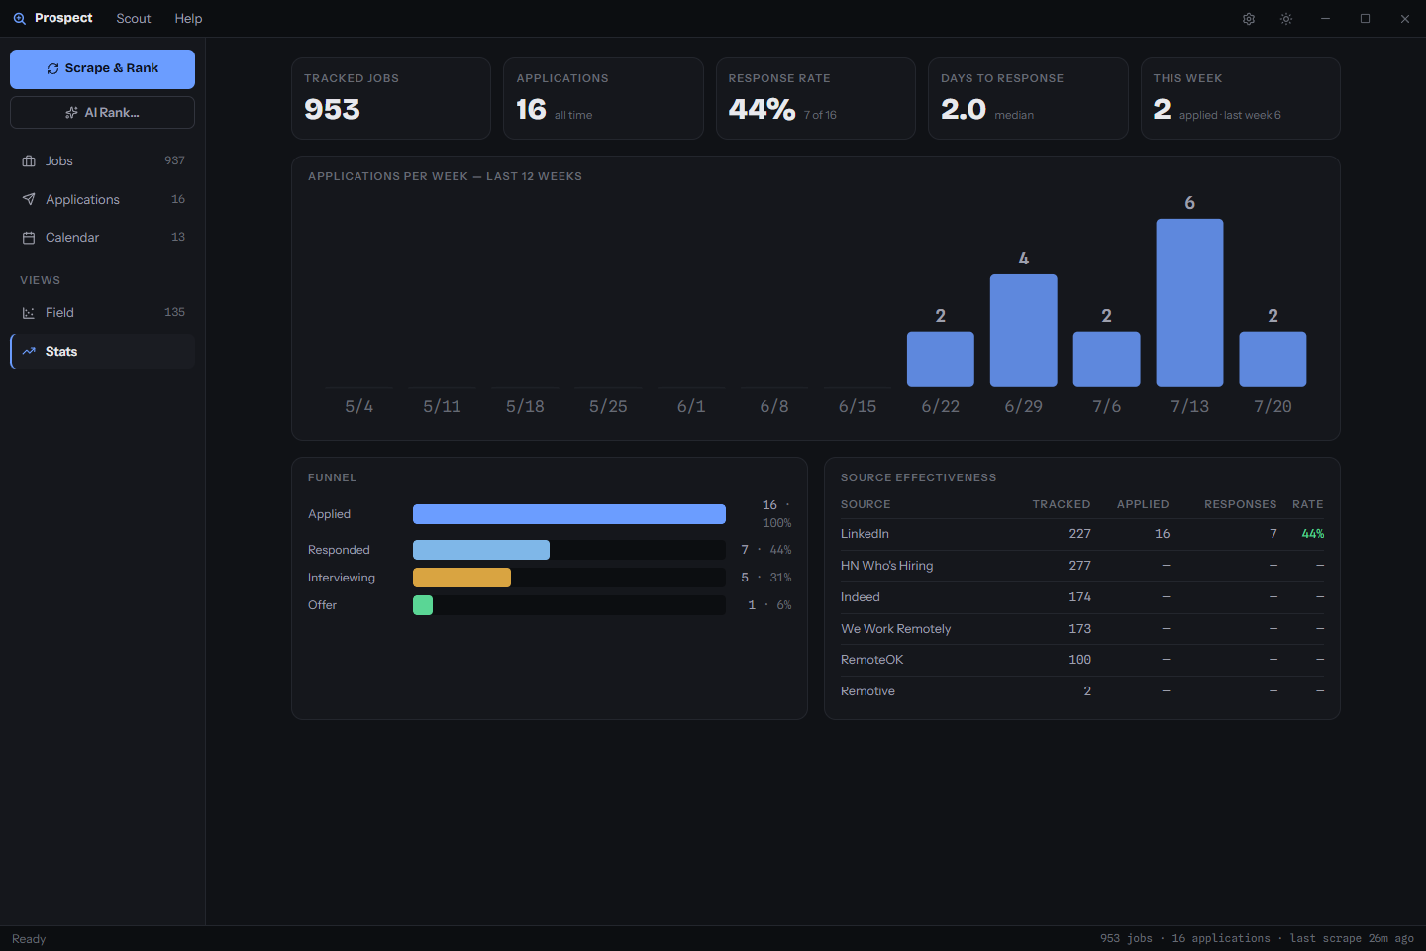Click the 937 jobs count badge
The height and width of the screenshot is (951, 1426).
175,160
